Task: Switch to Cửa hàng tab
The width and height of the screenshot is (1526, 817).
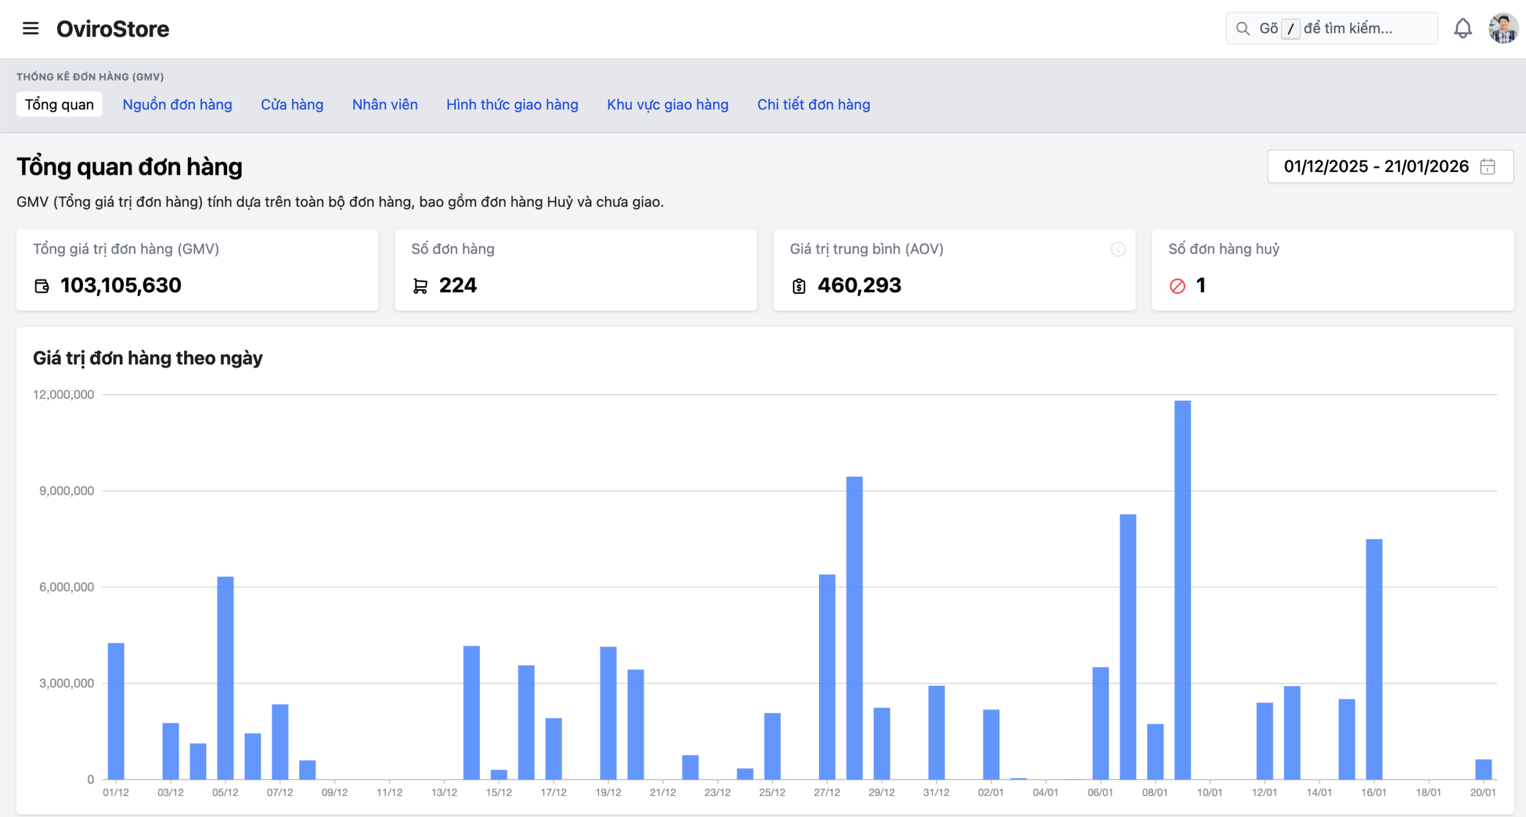Action: point(292,104)
